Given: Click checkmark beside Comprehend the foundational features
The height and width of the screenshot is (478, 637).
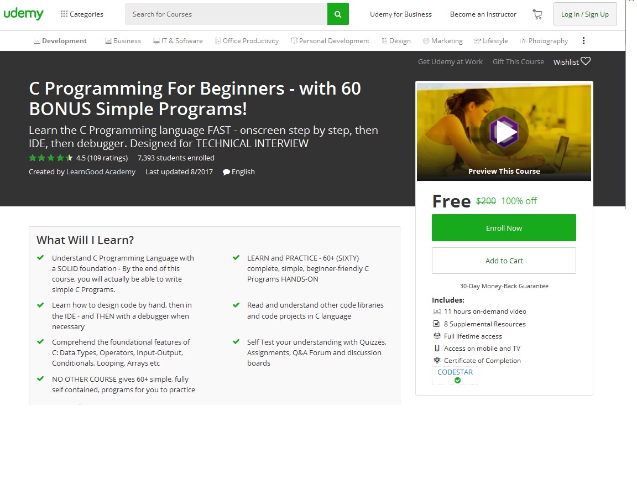Looking at the screenshot, I should 40,341.
